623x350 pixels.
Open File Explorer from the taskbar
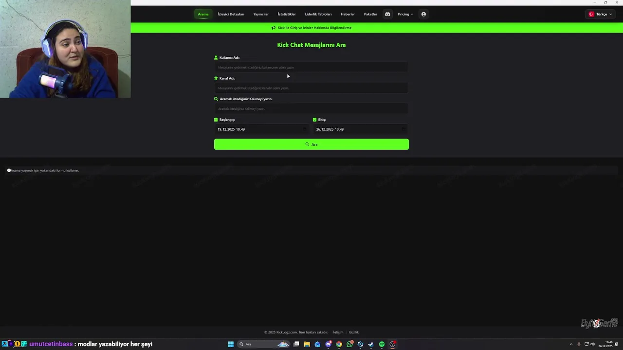pos(307,344)
